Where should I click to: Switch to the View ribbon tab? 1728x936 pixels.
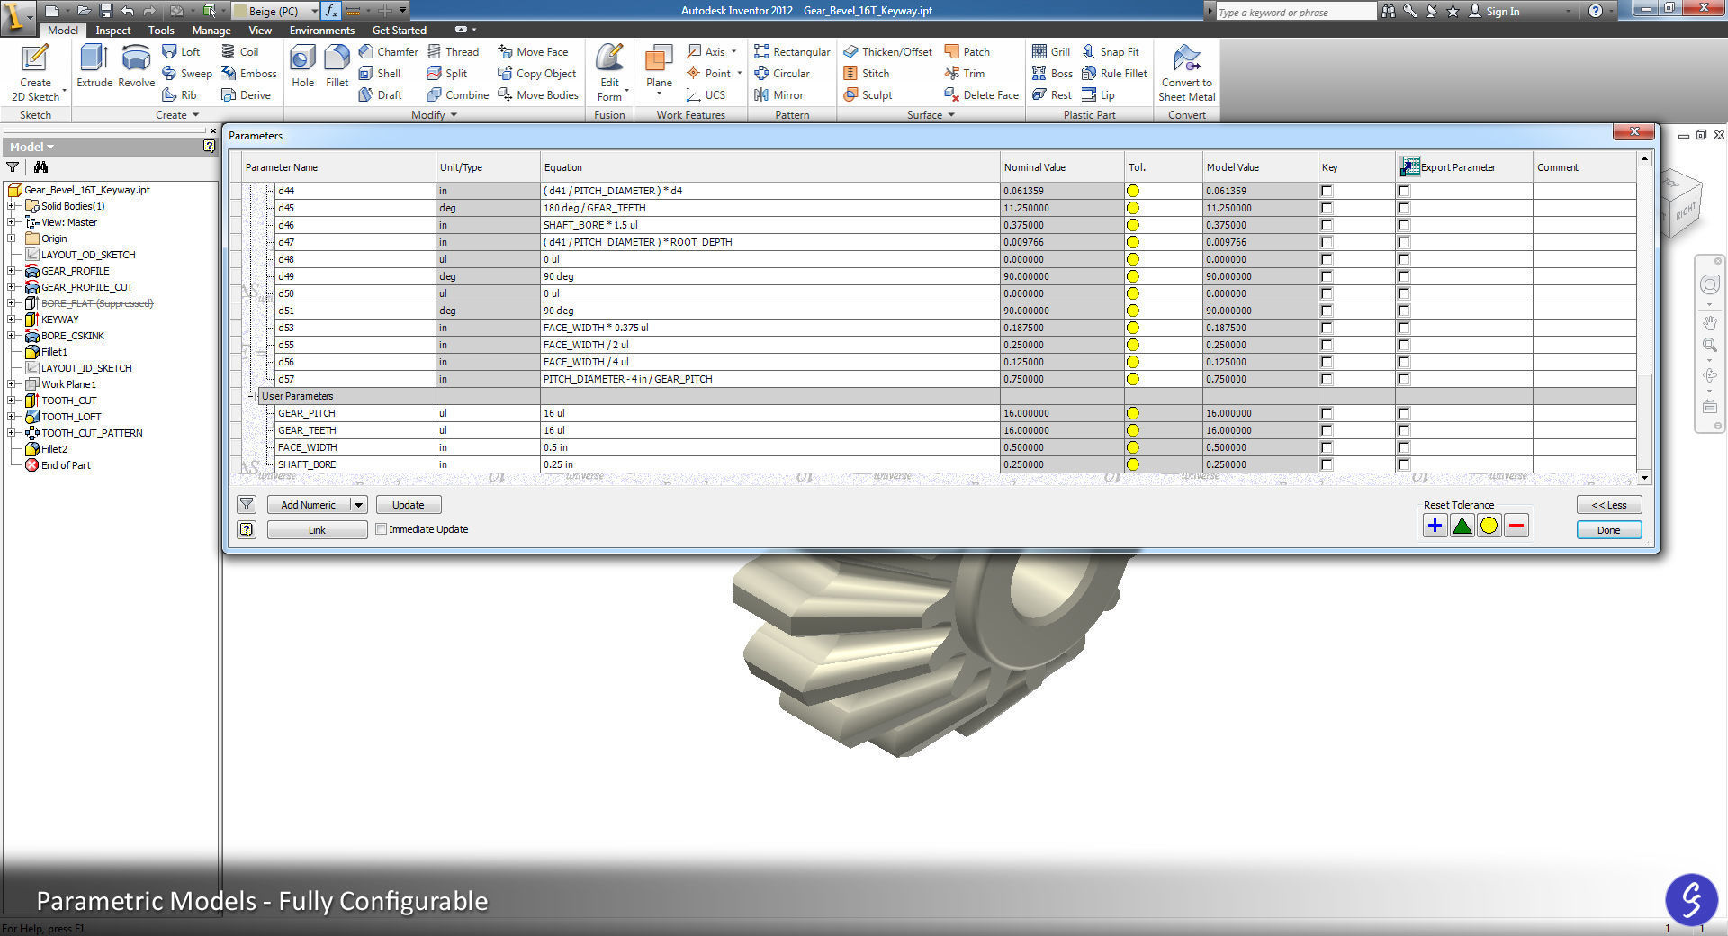click(260, 30)
